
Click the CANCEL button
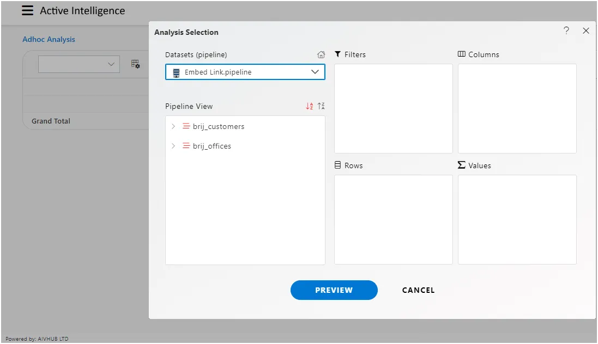coord(418,290)
